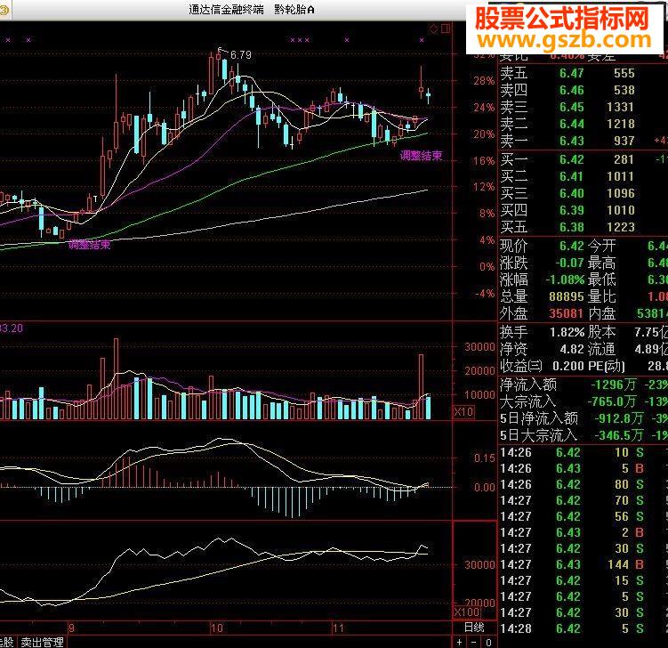Viewport: 668px width, 648px height.
Task: Click the 0 reset button in chart corner
Action: (x=488, y=642)
